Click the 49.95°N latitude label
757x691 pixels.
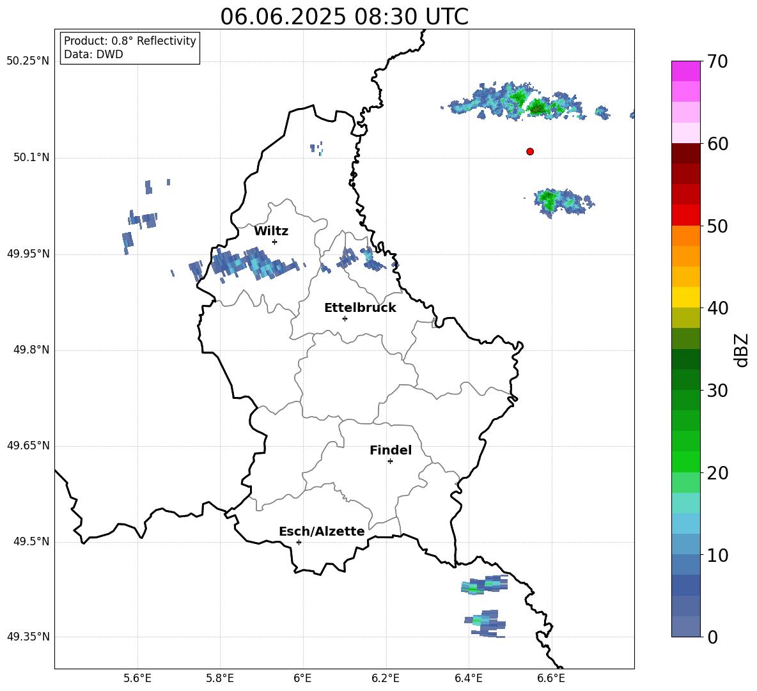click(27, 254)
